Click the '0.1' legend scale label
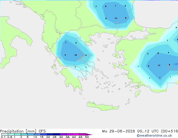 [3, 137]
